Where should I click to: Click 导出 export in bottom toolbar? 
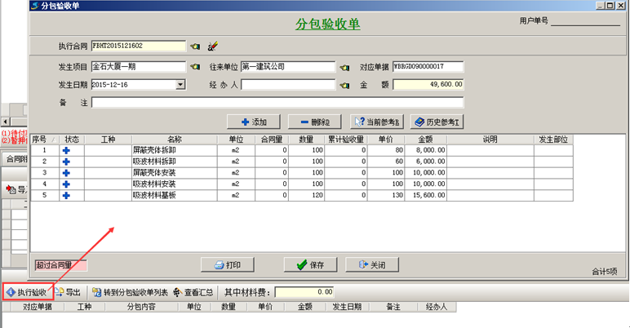click(x=67, y=291)
